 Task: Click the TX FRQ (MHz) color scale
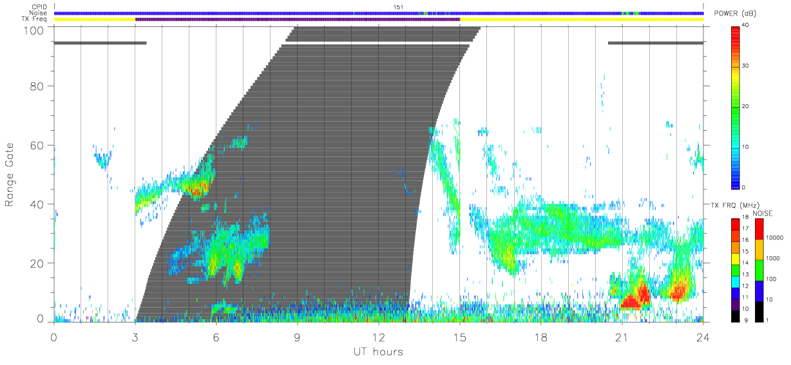point(736,269)
